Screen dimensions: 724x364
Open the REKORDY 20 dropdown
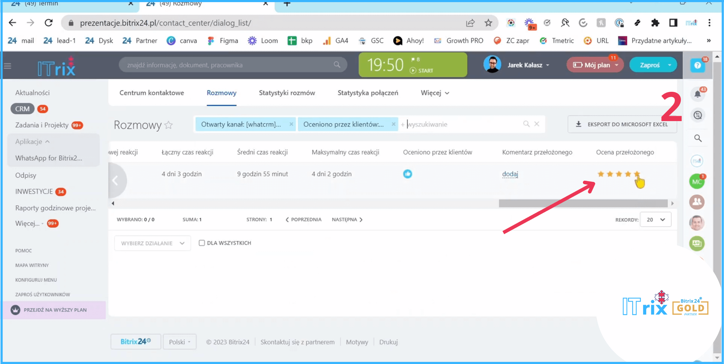click(x=655, y=220)
